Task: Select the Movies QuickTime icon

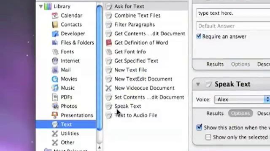Action: 55,79
